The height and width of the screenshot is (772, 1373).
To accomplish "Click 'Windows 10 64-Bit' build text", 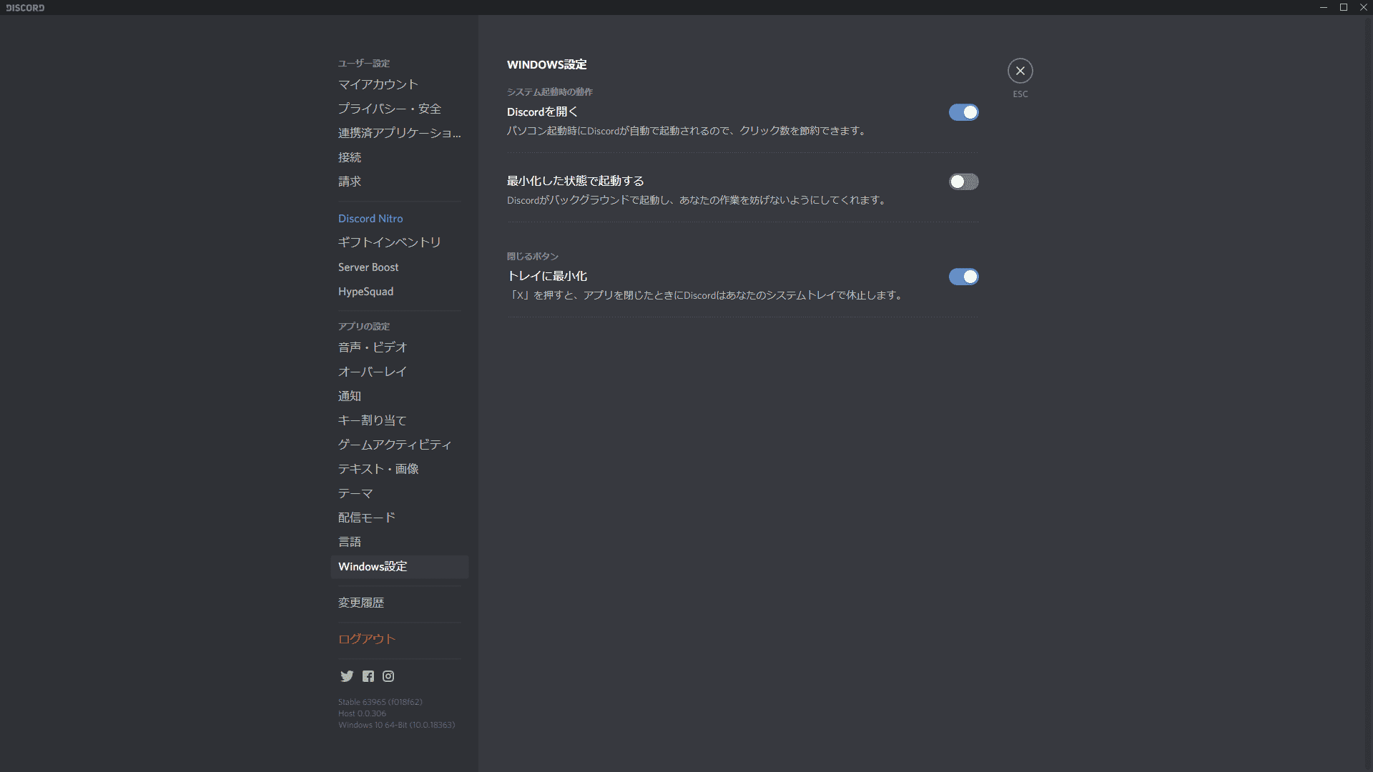I will (396, 725).
